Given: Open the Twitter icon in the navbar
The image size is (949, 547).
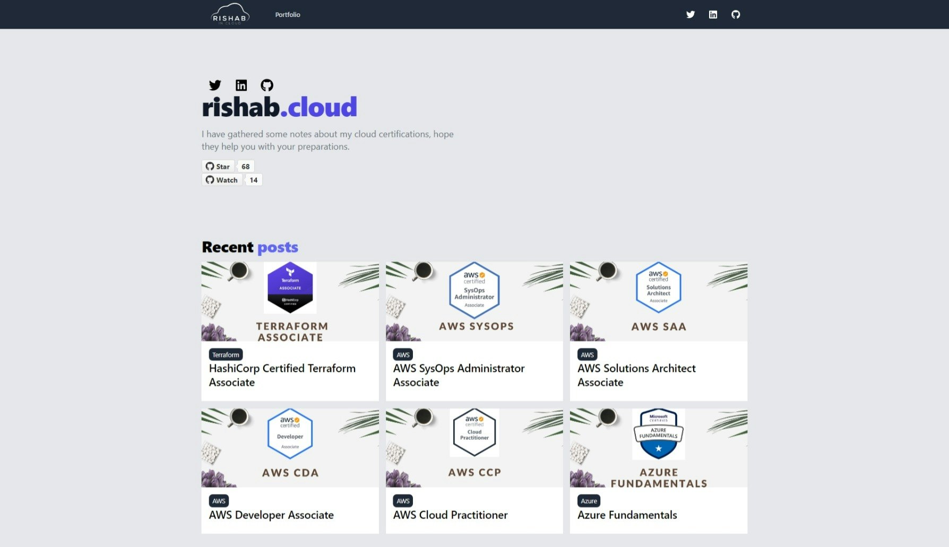Looking at the screenshot, I should 691,14.
